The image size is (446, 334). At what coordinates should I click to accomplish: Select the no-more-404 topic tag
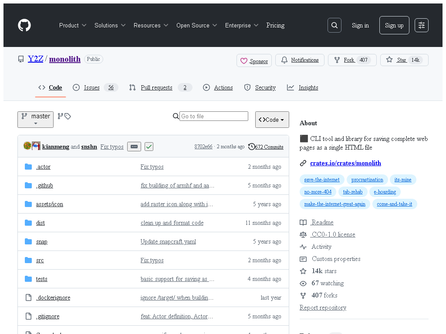coord(318,192)
